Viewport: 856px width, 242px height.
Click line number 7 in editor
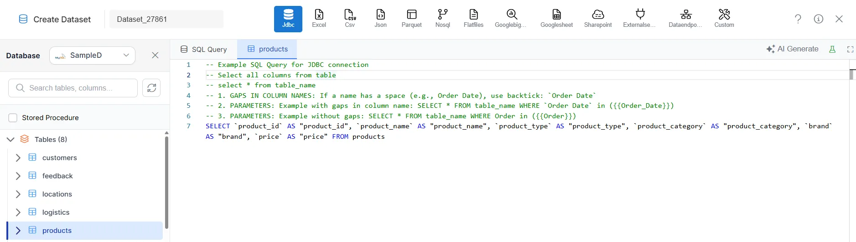coord(188,126)
